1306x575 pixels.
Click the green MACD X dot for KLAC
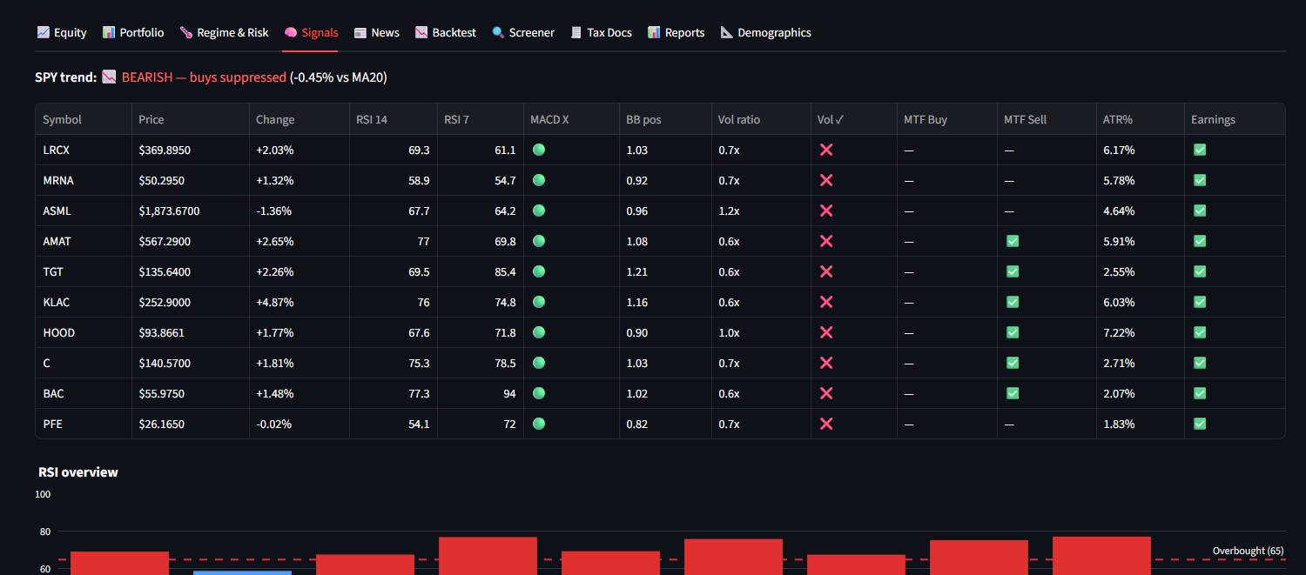[539, 302]
